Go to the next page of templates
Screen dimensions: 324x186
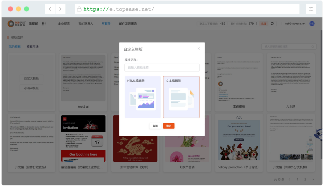tap(313, 179)
